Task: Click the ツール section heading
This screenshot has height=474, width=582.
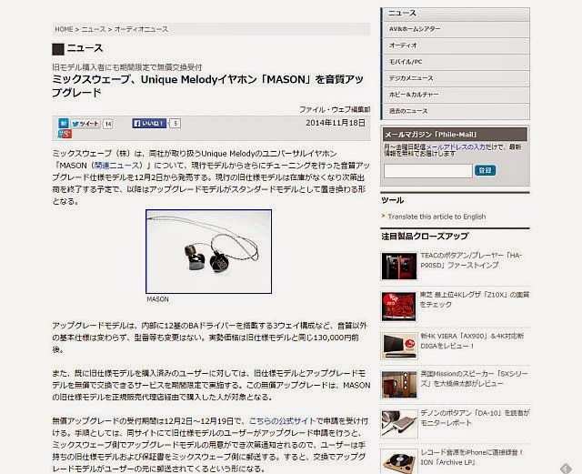Action: pos(392,200)
